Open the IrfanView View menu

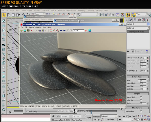pos(44,27)
